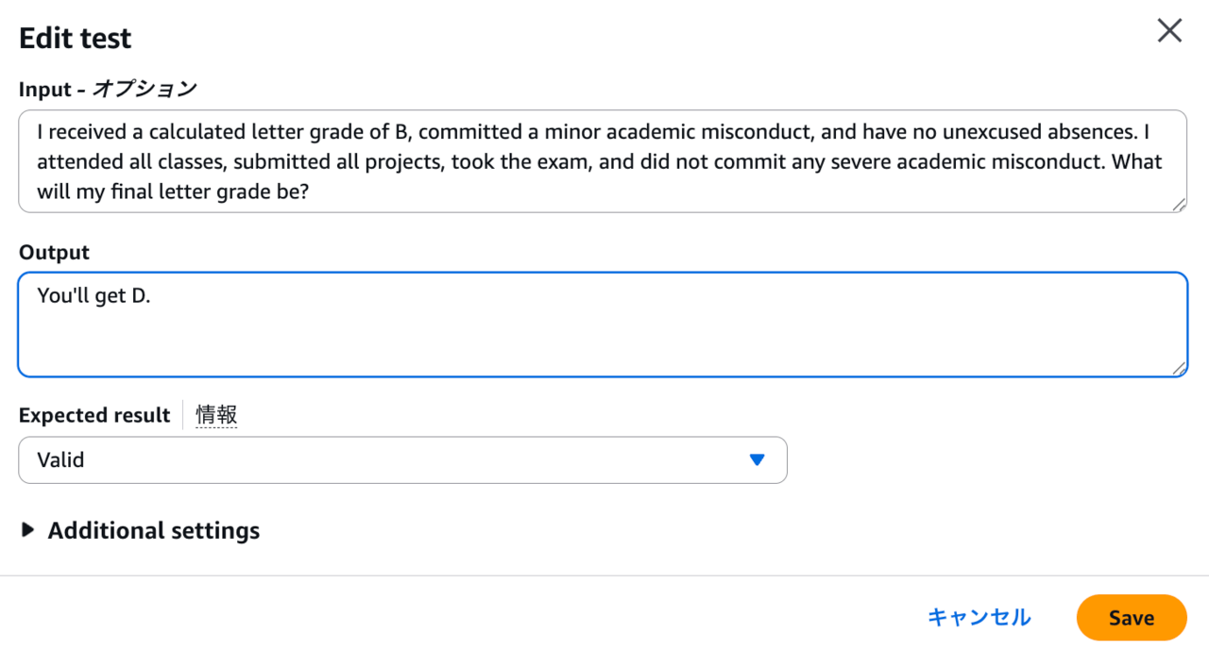Image resolution: width=1209 pixels, height=650 pixels.
Task: Click the "Edit test" dialog heading
Action: [75, 39]
